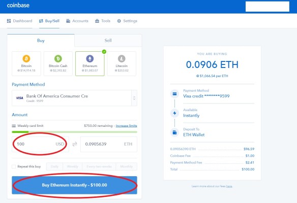The height and width of the screenshot is (203, 297).
Task: Click the credit card icon in summary
Action: pyautogui.click(x=174, y=94)
